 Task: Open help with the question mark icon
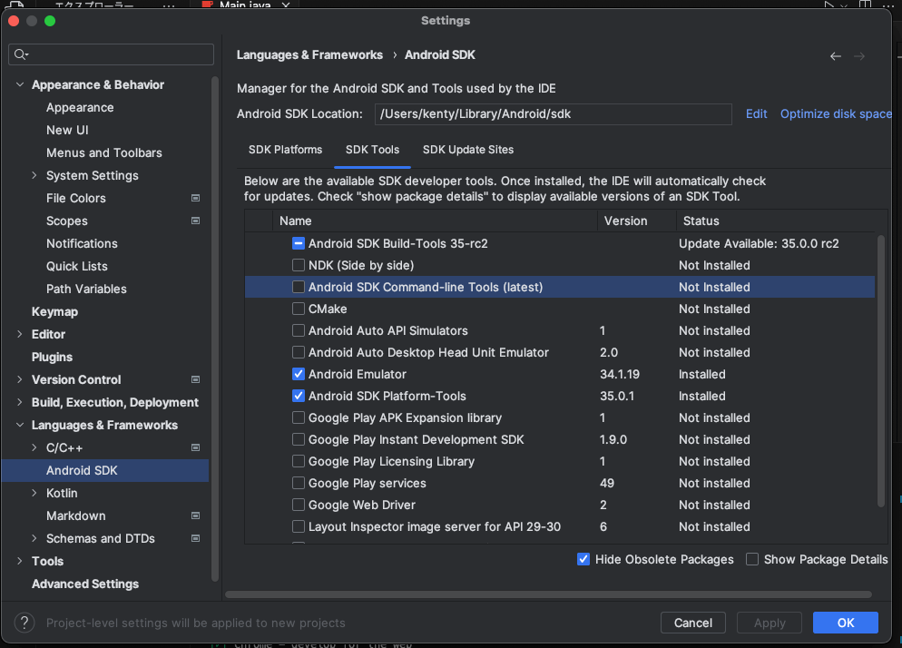pyautogui.click(x=25, y=623)
